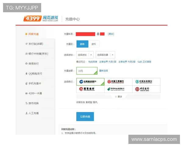Open QQ钱包支付 payment option

[x=35, y=73]
